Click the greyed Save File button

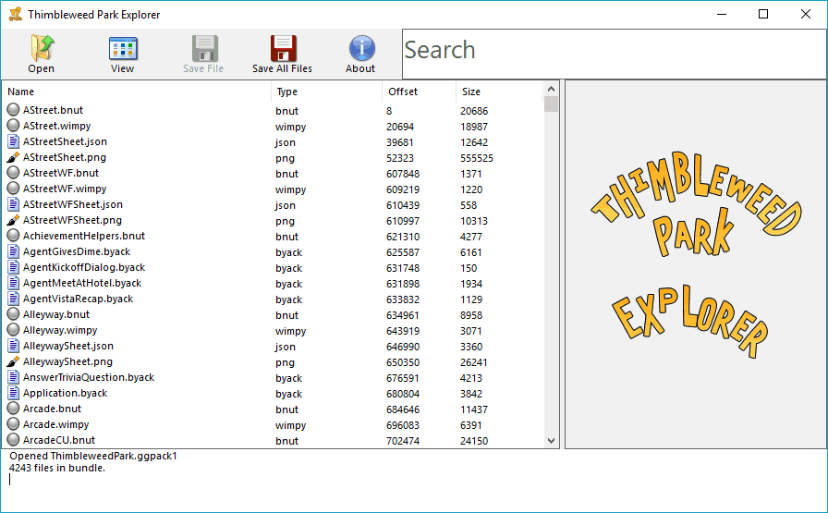(204, 55)
